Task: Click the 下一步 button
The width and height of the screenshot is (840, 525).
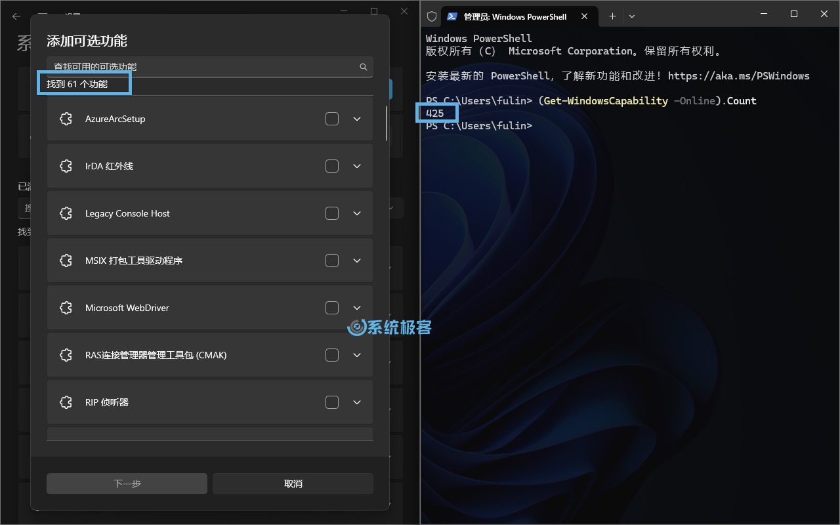Action: tap(127, 484)
